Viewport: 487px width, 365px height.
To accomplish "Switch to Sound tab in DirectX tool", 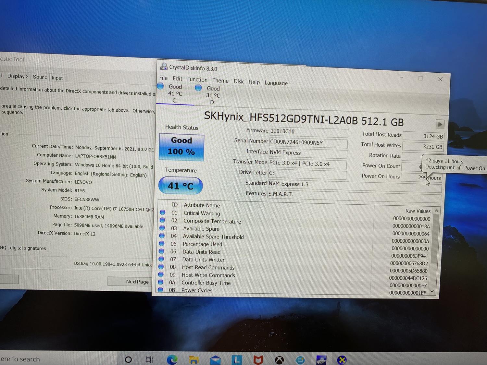I will pyautogui.click(x=40, y=77).
